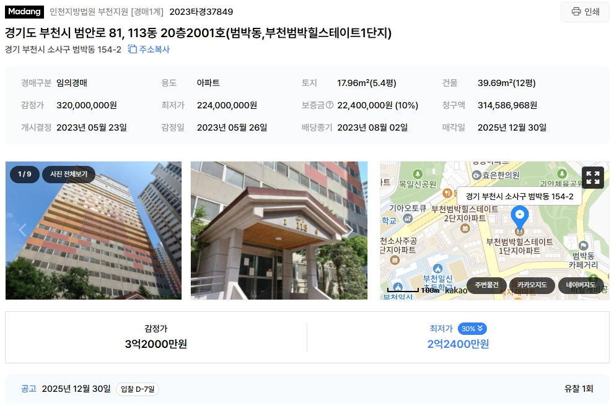This screenshot has height=411, width=614.
Task: Expand the 30% 최저가 discount dropdown
Action: tap(472, 329)
